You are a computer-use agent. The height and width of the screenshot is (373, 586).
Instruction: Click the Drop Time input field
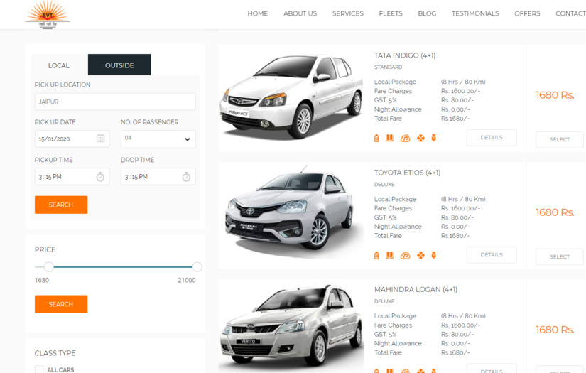(158, 177)
